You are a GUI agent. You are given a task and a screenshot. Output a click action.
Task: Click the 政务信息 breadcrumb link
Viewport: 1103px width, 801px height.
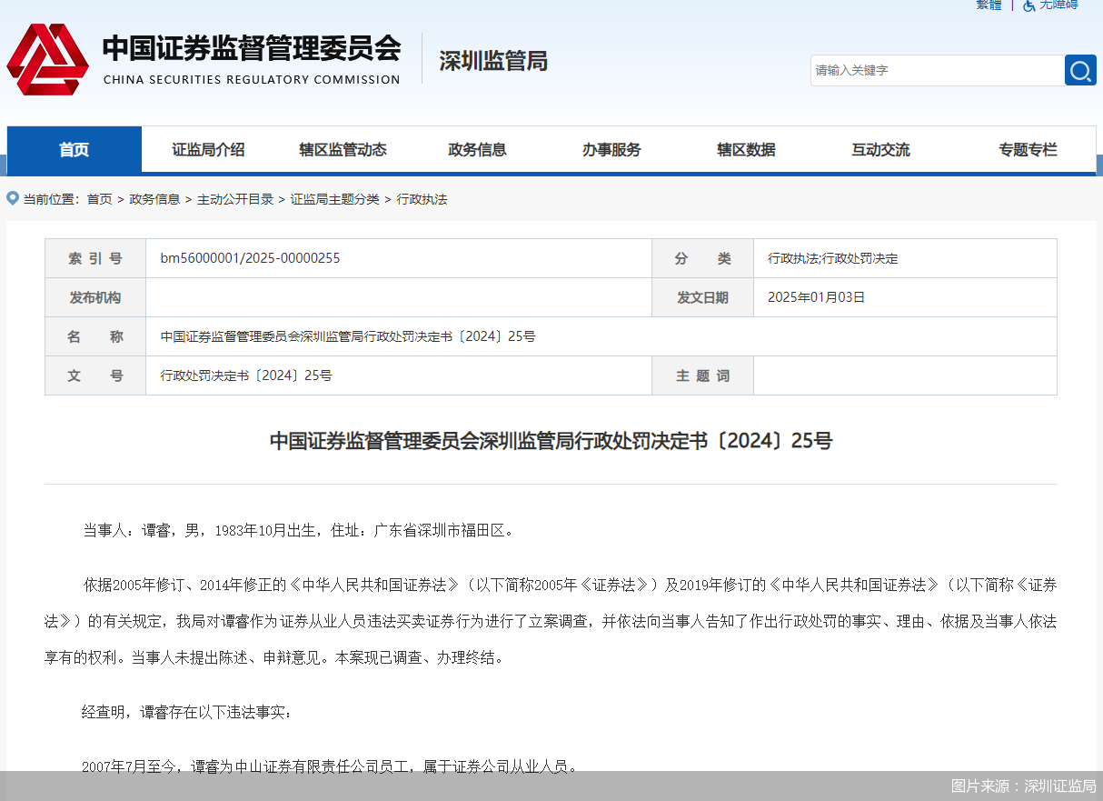pyautogui.click(x=154, y=199)
